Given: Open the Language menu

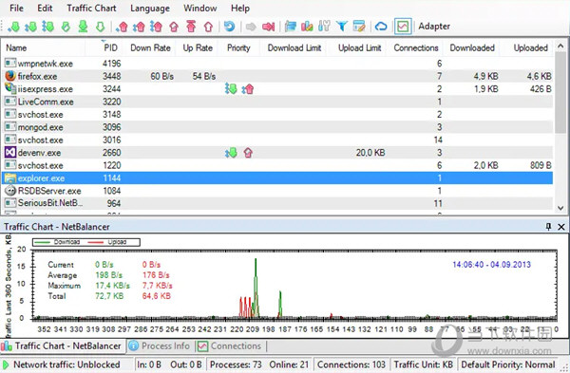Looking at the screenshot, I should tap(150, 8).
